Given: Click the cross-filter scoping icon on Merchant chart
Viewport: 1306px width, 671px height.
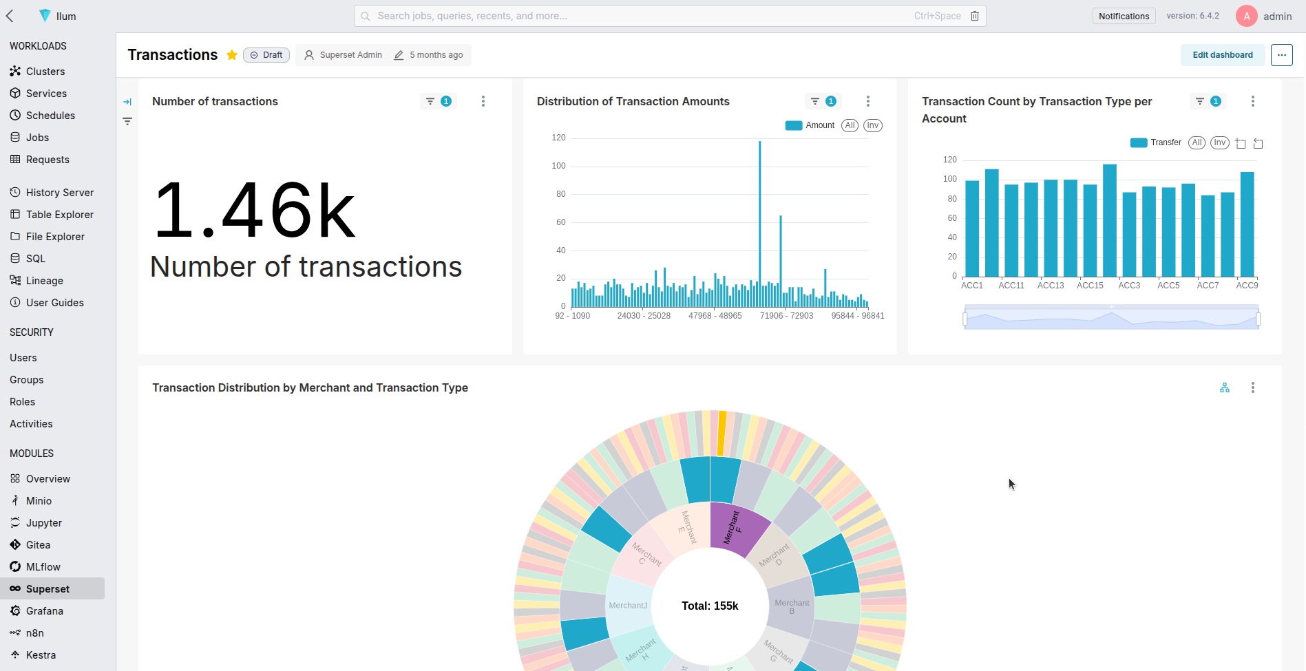Looking at the screenshot, I should coord(1225,387).
